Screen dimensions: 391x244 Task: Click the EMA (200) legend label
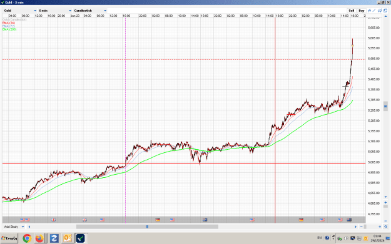pyautogui.click(x=9, y=29)
